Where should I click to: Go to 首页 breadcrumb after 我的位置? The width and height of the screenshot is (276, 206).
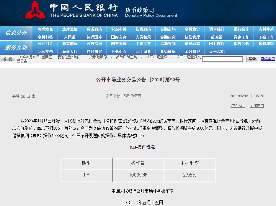coord(77,57)
